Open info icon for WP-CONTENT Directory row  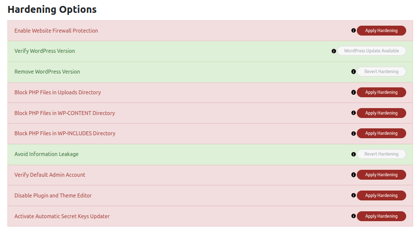(353, 113)
